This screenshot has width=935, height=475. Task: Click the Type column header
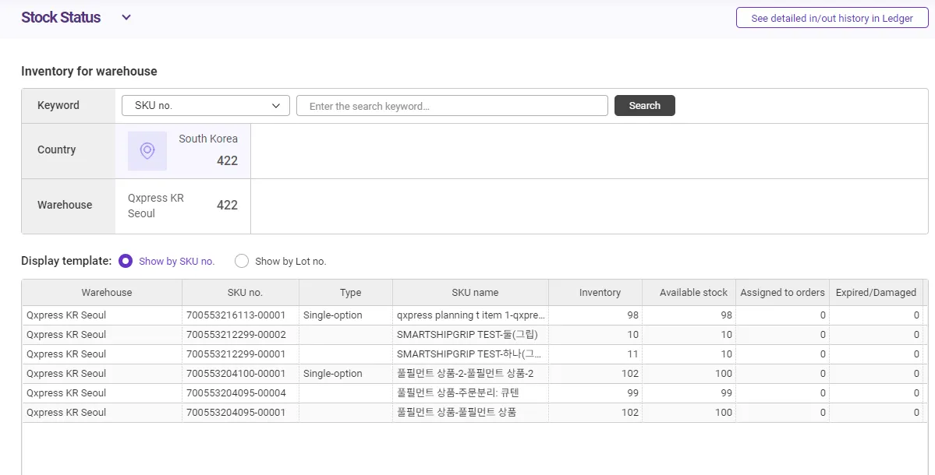coord(350,293)
